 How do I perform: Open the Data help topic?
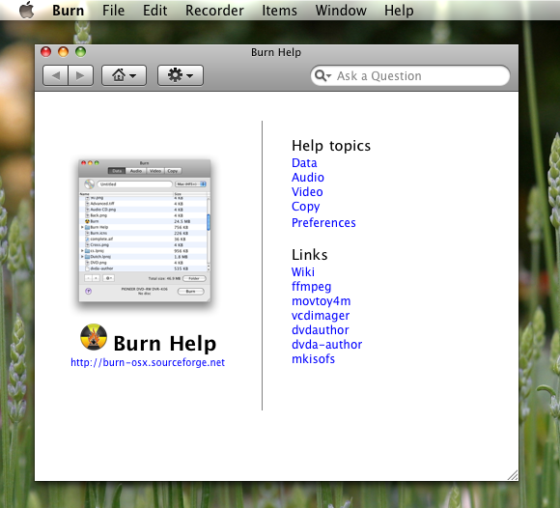304,163
